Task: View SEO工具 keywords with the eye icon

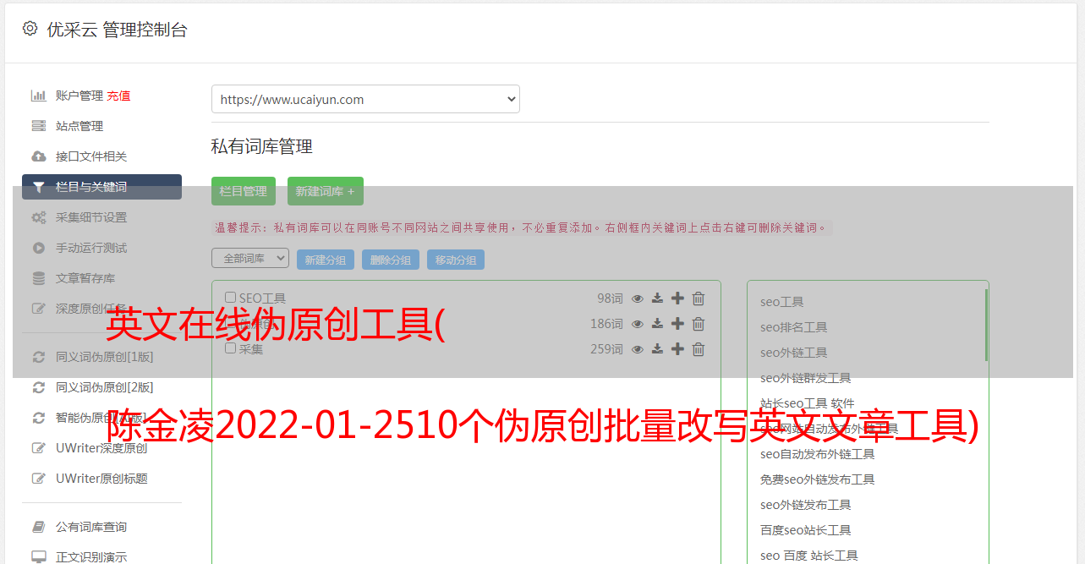Action: pos(638,298)
